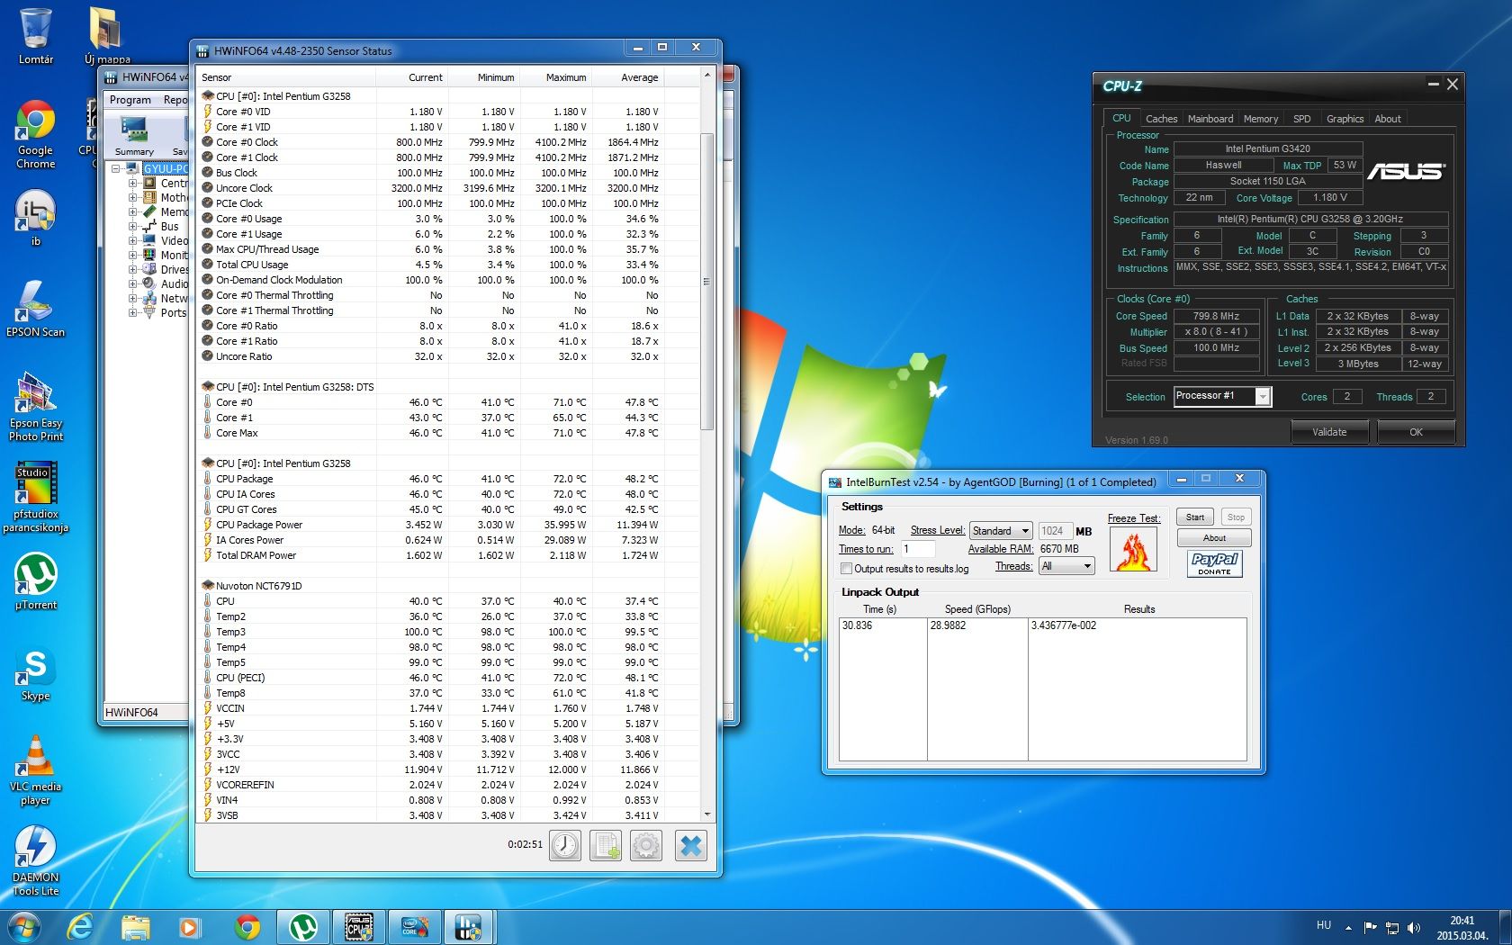Screen dimensions: 1512x945
Task: Click the PayPal Donate image
Action: (1214, 563)
